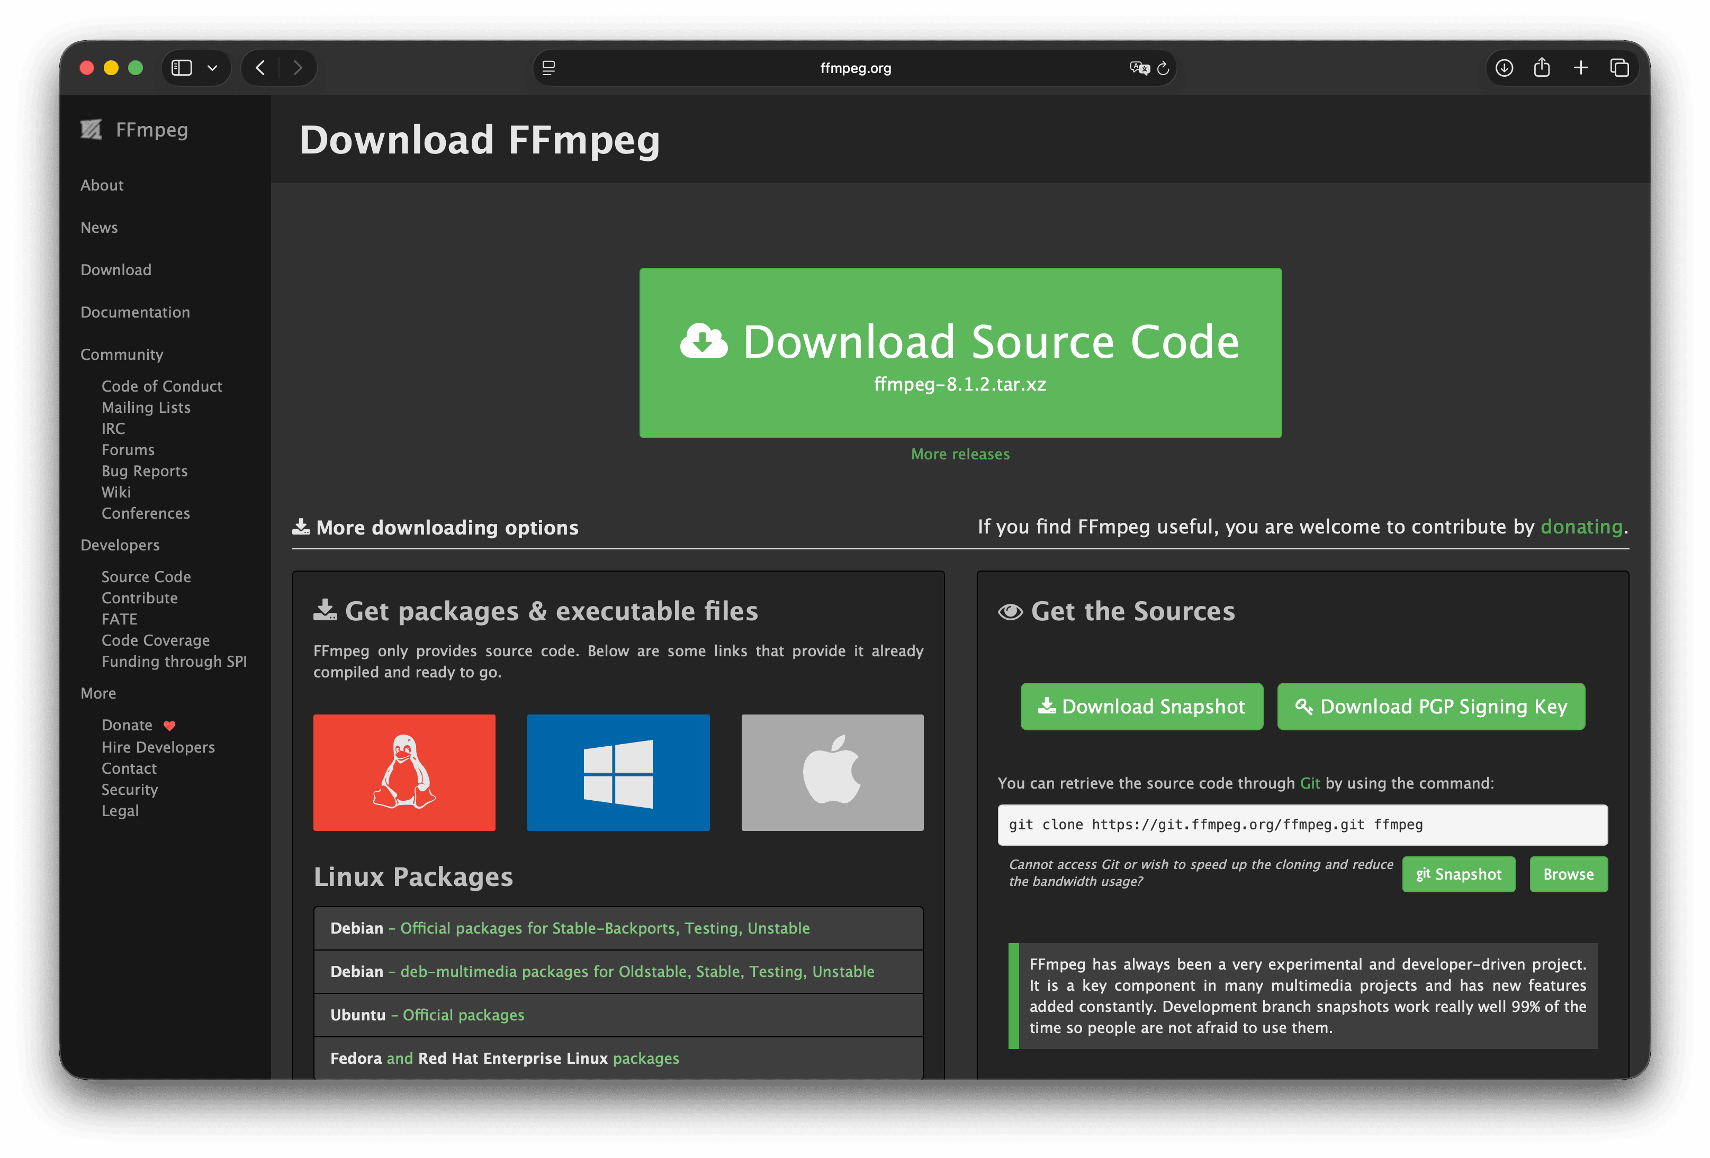Open Forums sidebar link

coord(128,449)
